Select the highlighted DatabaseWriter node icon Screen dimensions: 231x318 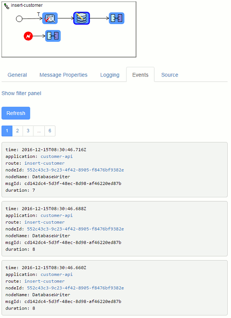(x=82, y=18)
